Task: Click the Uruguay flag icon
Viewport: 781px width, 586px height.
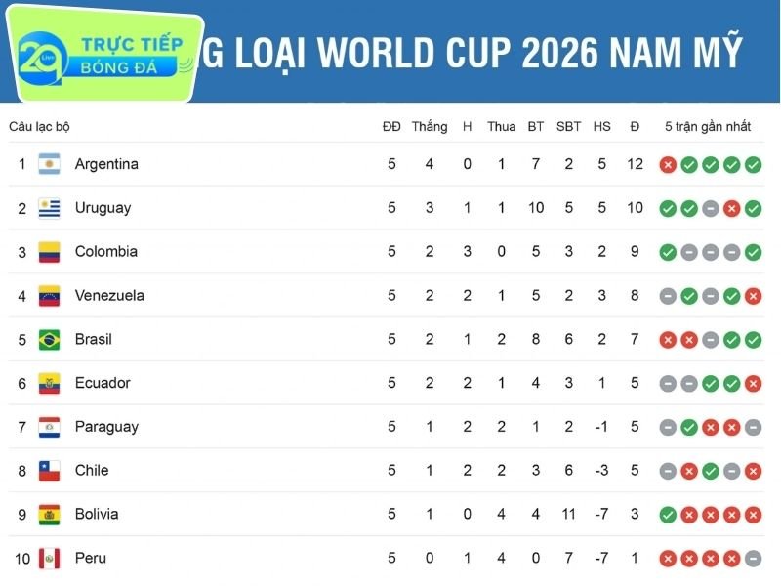Action: point(50,208)
